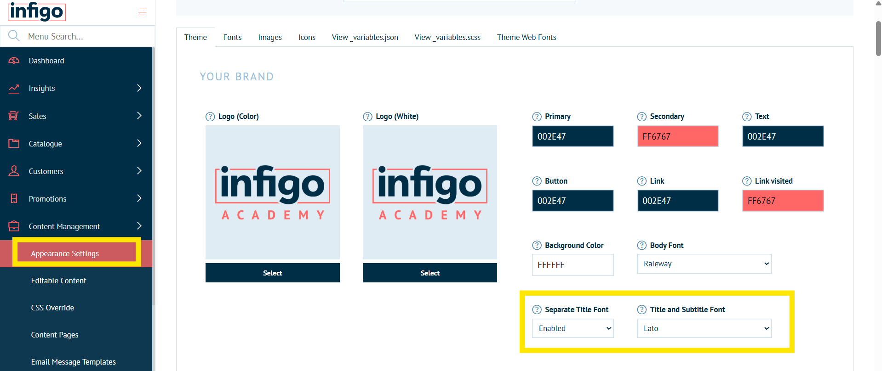Viewport: 882px width, 371px height.
Task: Click the Primary color field 002E47
Action: tap(573, 136)
